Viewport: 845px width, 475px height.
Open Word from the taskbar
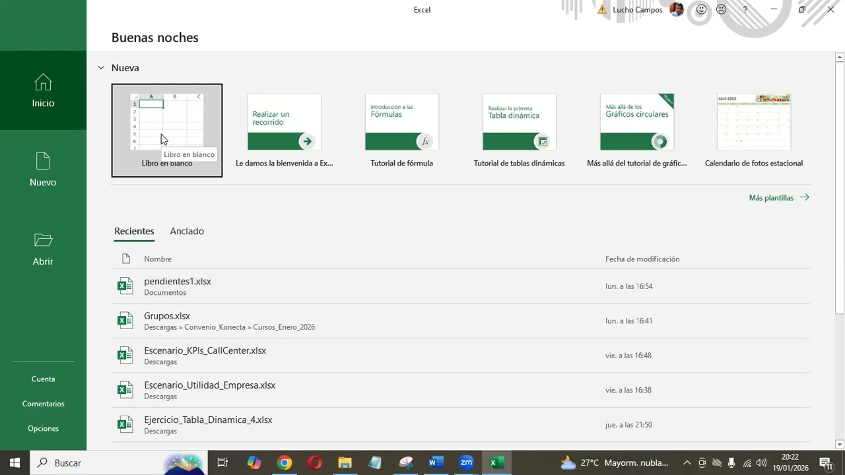[x=436, y=462]
